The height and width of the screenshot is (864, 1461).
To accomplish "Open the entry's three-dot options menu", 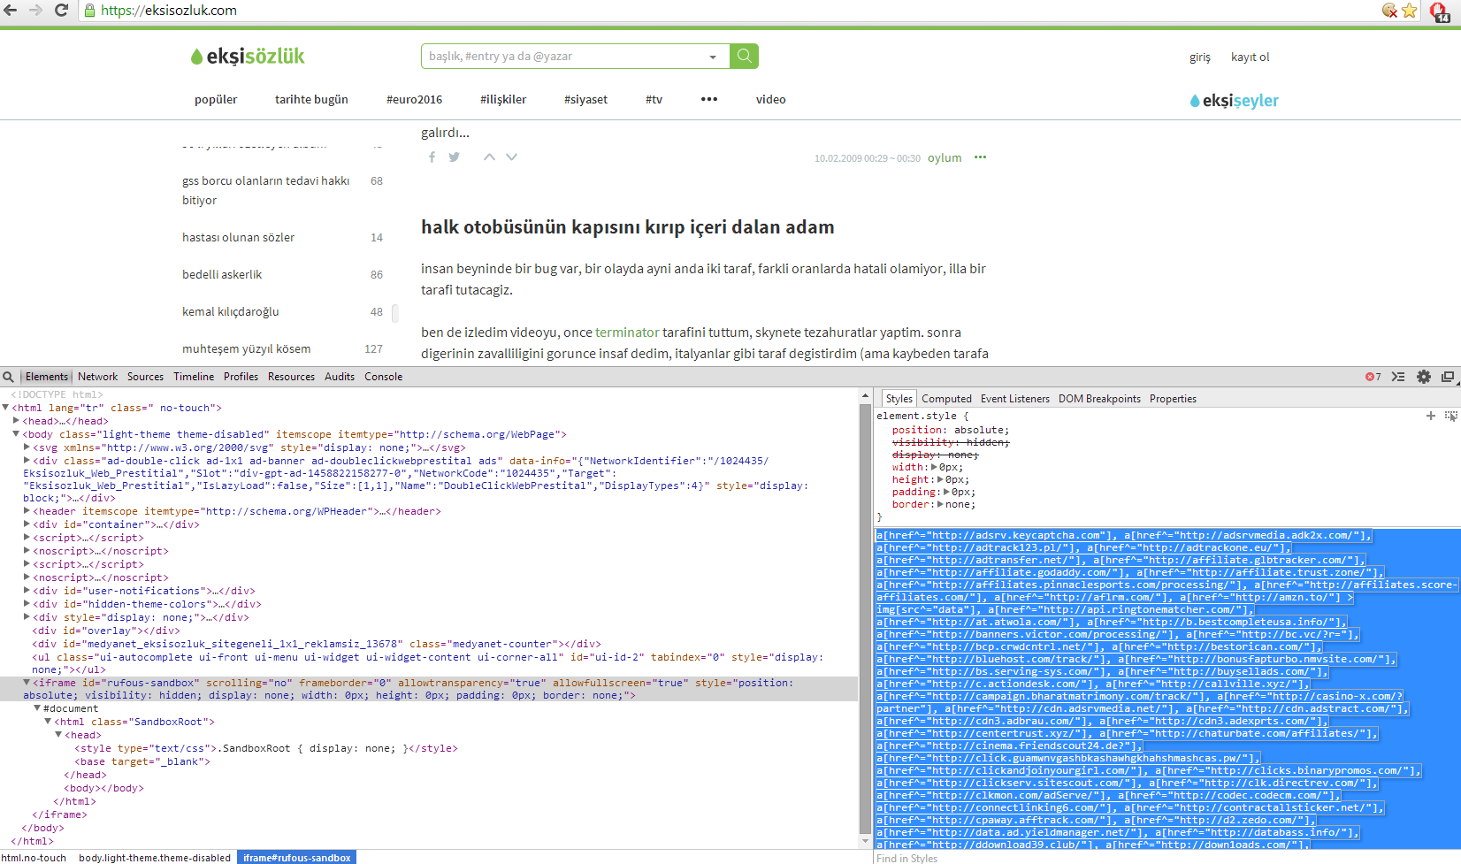I will tap(980, 157).
